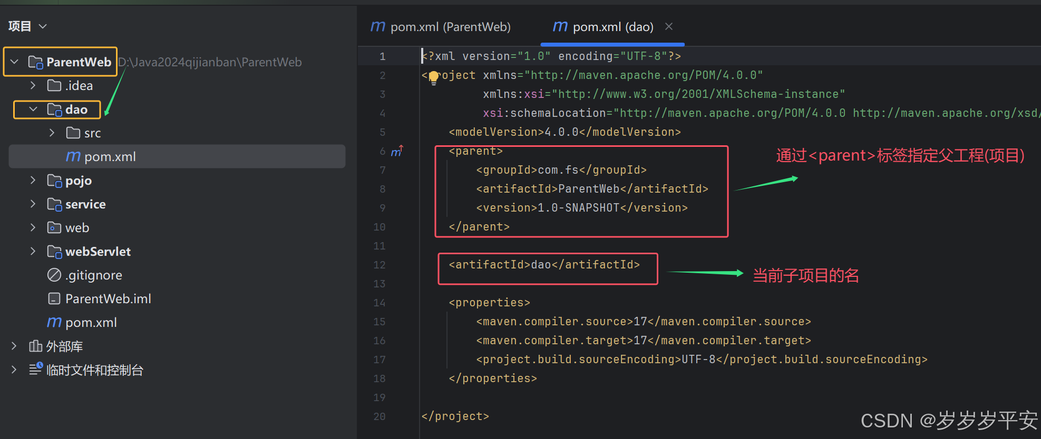Select the webServlet module

pyautogui.click(x=98, y=252)
